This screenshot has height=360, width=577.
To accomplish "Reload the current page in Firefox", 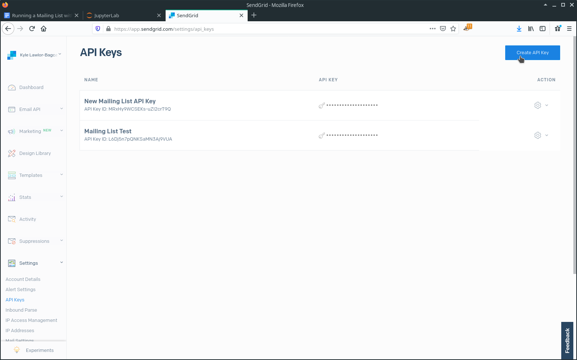I will click(x=32, y=29).
